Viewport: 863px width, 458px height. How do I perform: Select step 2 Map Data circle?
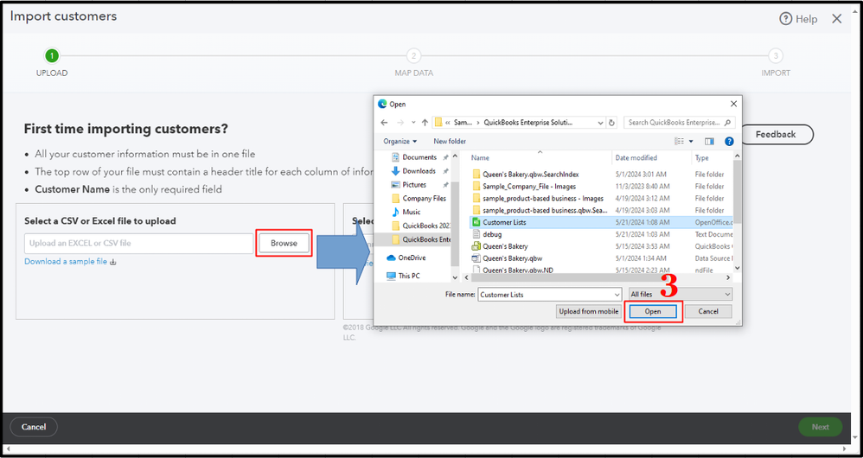point(413,55)
